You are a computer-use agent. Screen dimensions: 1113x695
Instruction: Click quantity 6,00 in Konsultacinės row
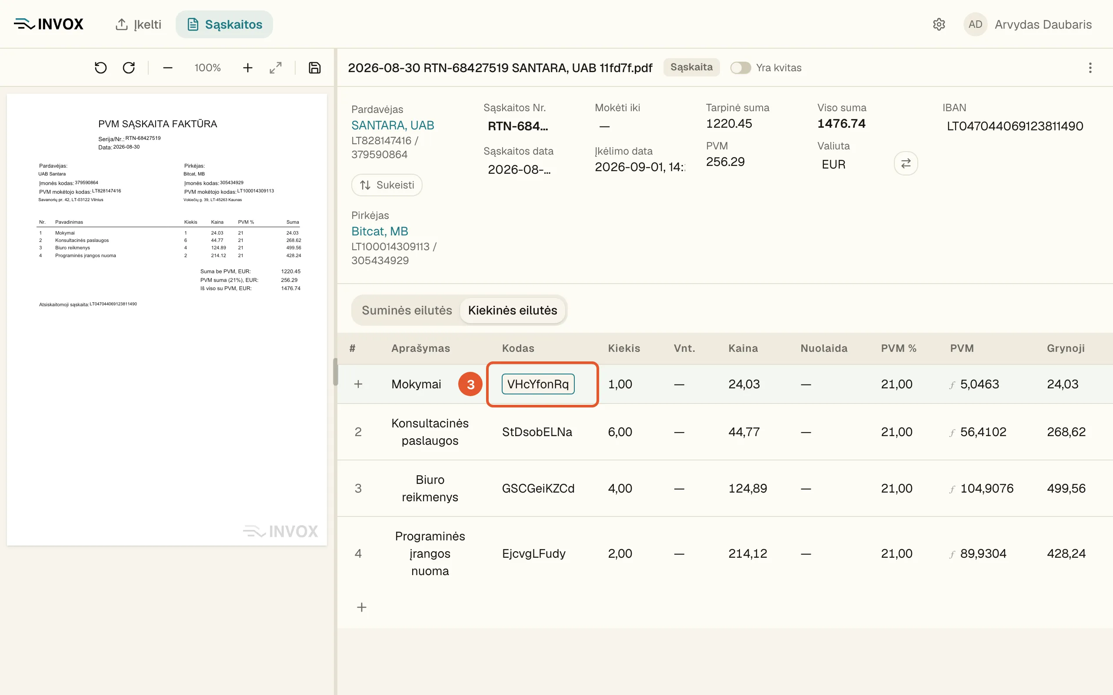(x=620, y=432)
